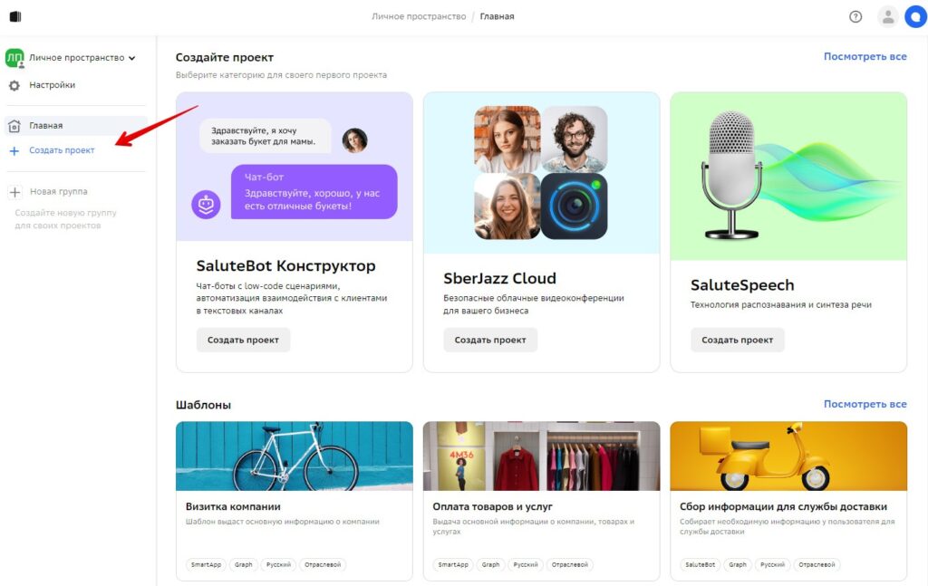The image size is (928, 586).
Task: Click Посмотреть все next to Создайте проект
Action: pos(865,57)
